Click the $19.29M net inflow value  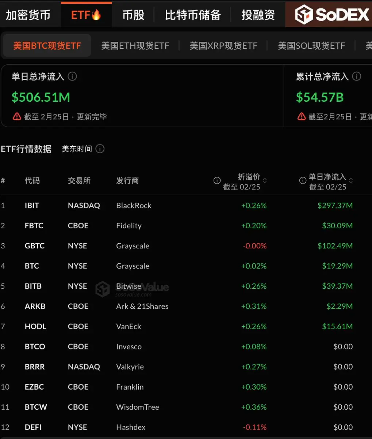pyautogui.click(x=337, y=266)
